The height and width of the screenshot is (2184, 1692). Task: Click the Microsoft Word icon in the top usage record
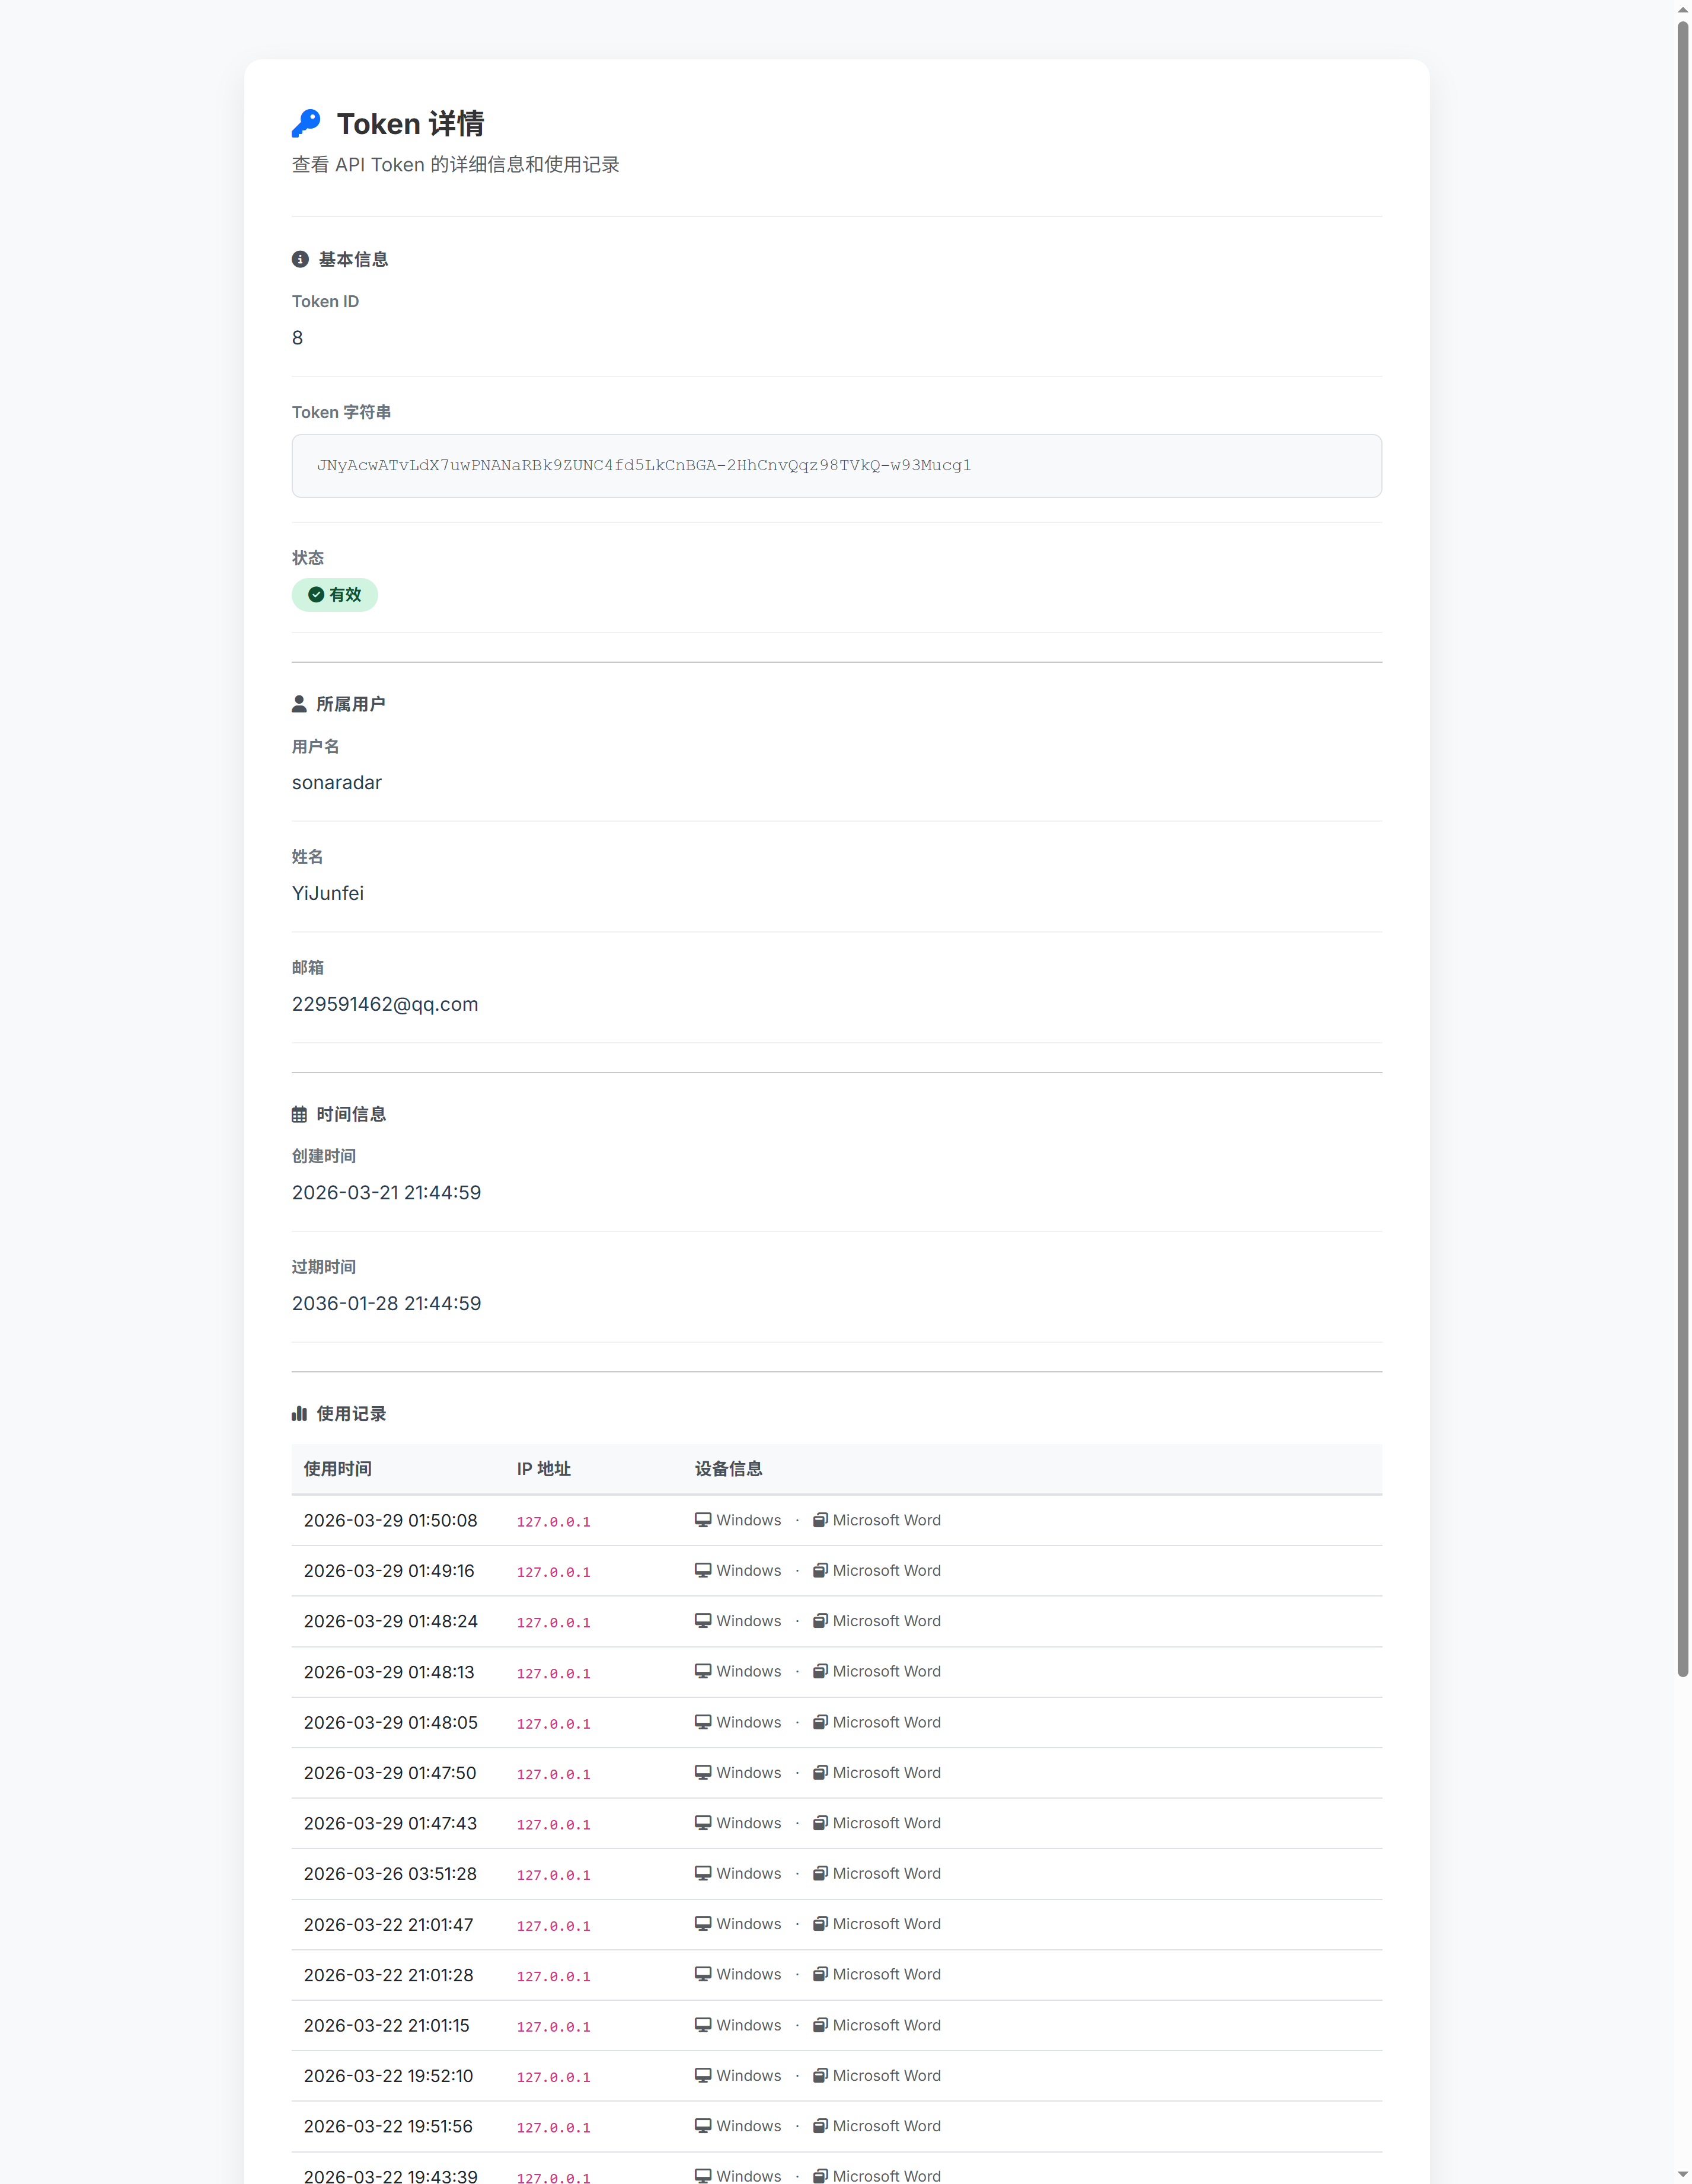click(x=820, y=1519)
